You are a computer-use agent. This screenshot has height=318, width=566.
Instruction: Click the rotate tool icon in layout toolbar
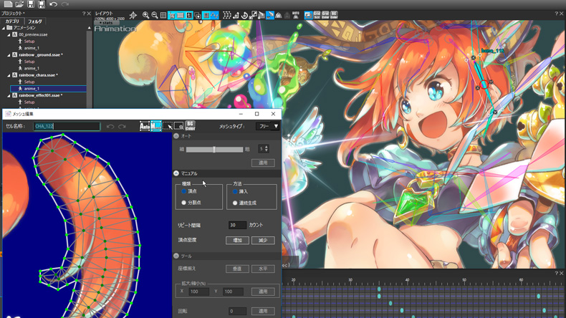point(244,15)
